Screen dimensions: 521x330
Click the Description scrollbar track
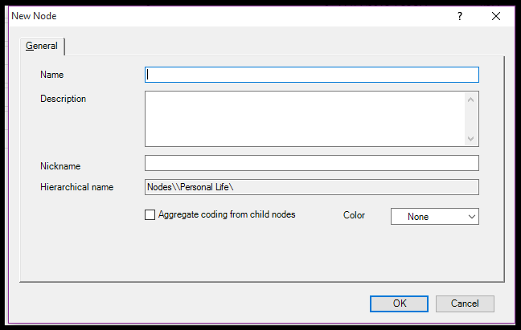click(x=471, y=119)
